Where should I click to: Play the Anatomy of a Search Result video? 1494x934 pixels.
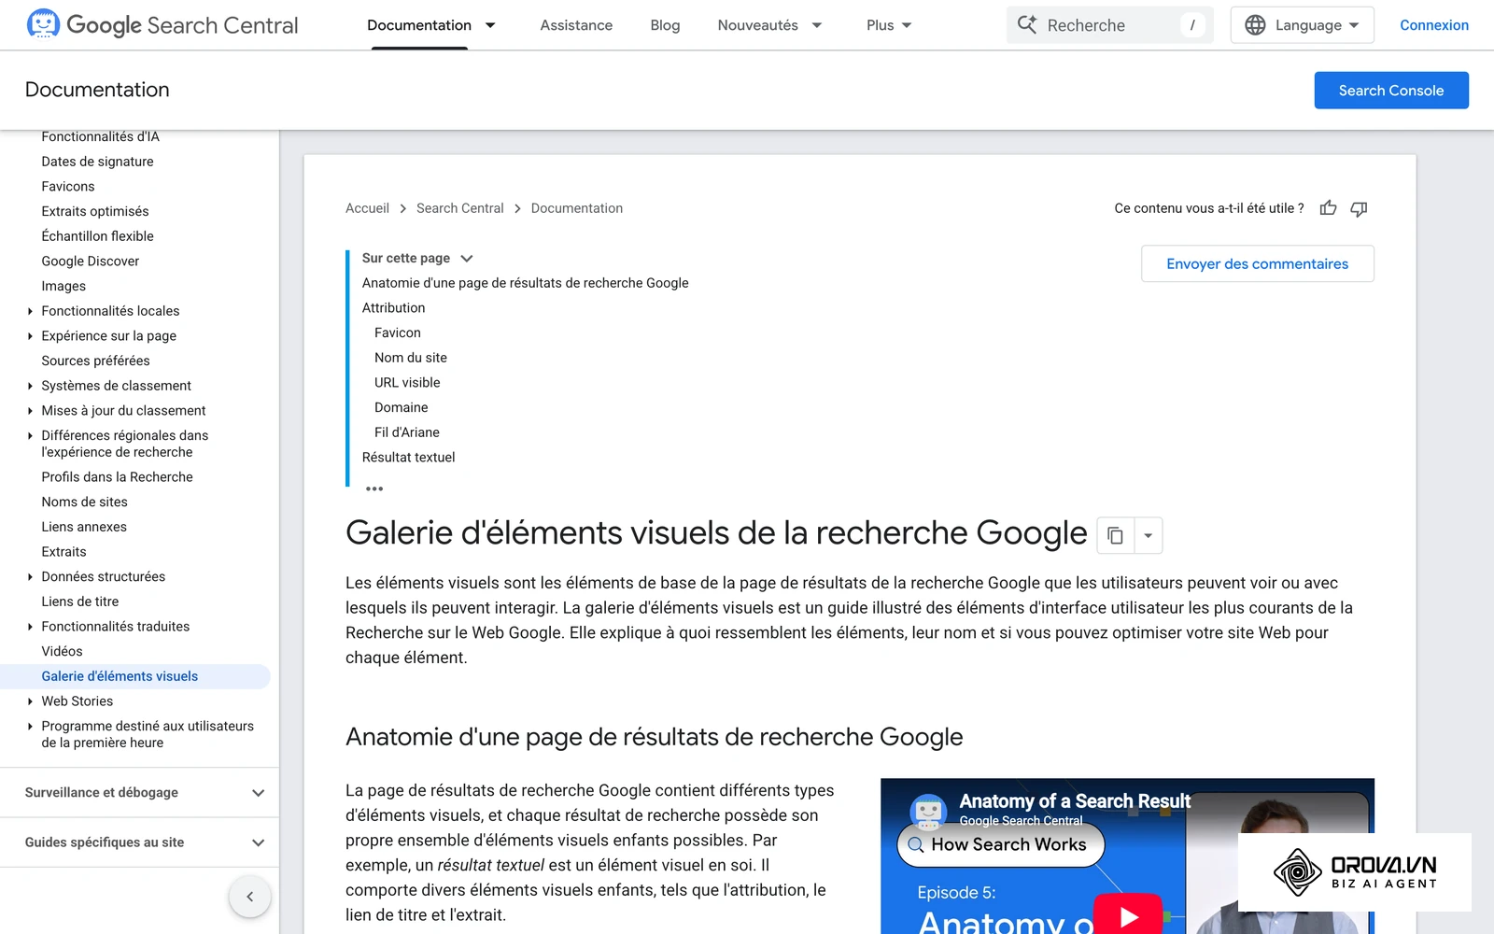point(1128,916)
